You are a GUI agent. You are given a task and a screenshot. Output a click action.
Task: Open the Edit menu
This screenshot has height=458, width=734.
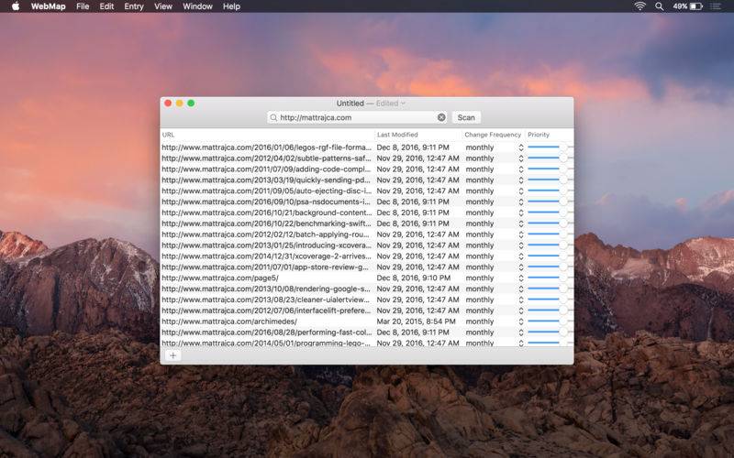(x=106, y=6)
